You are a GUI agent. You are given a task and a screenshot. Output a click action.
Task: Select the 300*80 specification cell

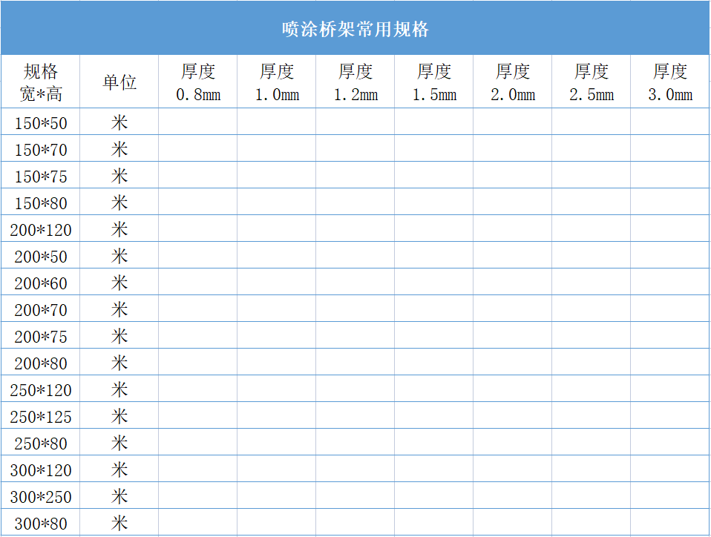point(41,522)
